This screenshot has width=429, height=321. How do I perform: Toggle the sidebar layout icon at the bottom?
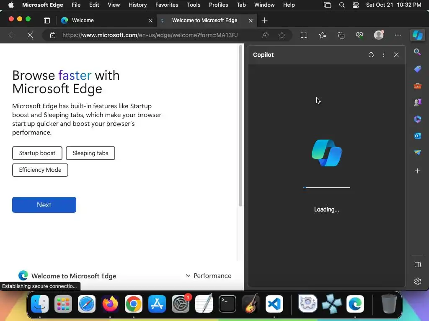[418, 265]
